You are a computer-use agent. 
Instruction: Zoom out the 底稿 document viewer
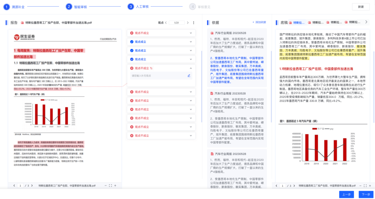(360, 185)
